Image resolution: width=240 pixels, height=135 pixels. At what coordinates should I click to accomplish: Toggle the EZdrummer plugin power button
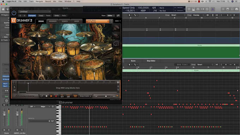14,13
